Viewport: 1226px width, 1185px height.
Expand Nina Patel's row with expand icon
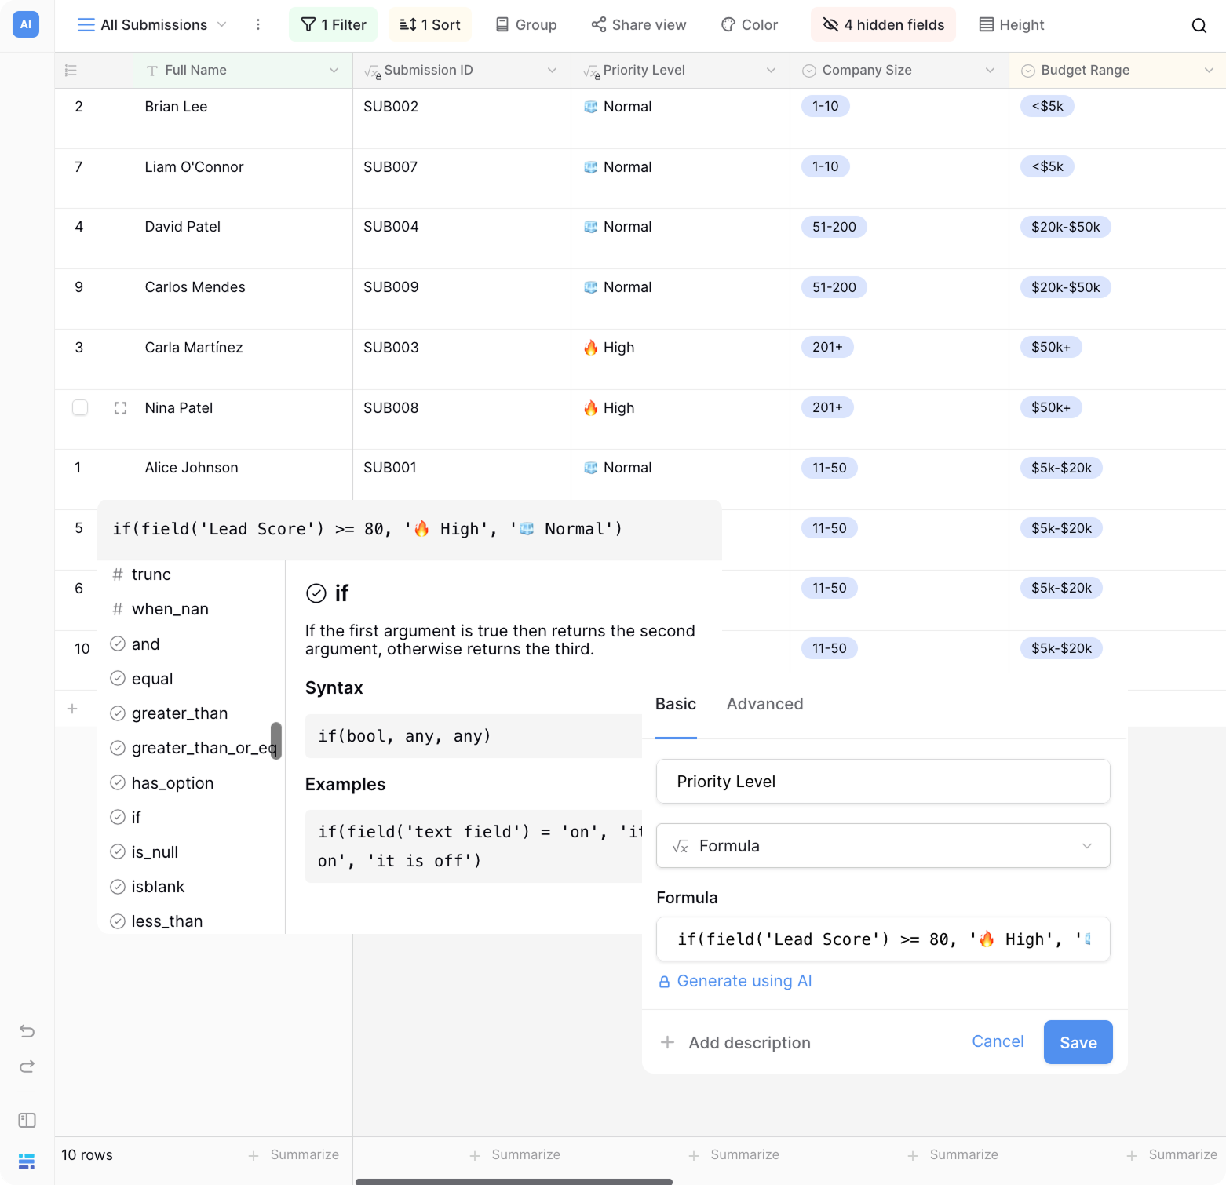click(120, 408)
